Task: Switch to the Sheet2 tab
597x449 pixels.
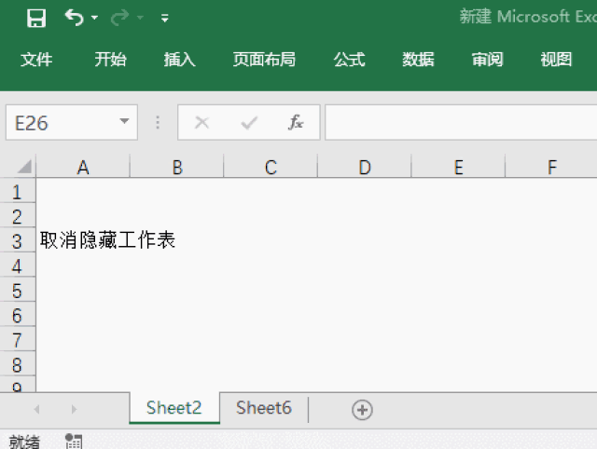Action: pyautogui.click(x=174, y=408)
